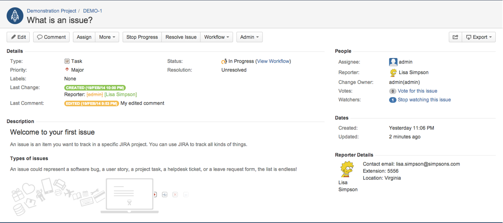The height and width of the screenshot is (223, 503).
Task: Click the admin assignee avatar
Action: click(393, 62)
